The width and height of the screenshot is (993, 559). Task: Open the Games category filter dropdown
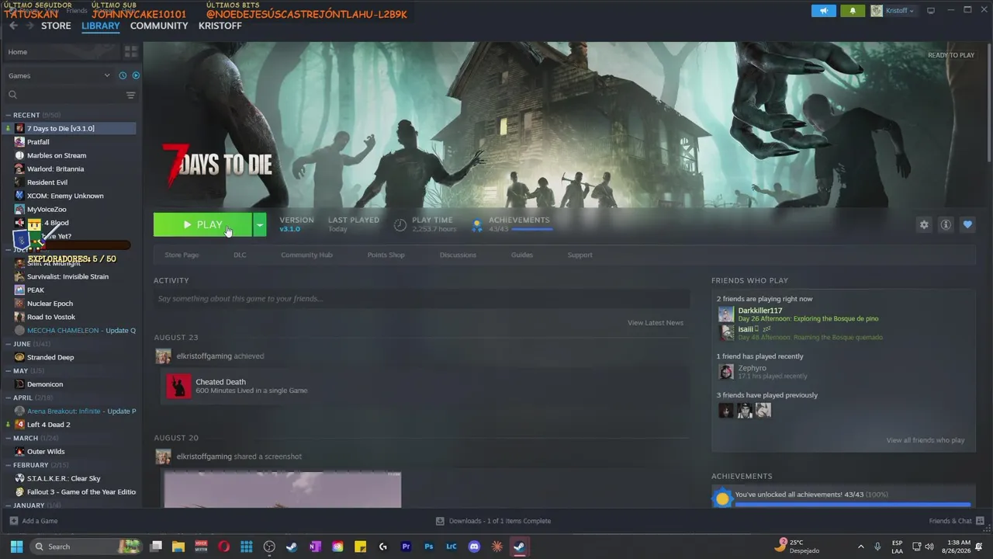59,75
